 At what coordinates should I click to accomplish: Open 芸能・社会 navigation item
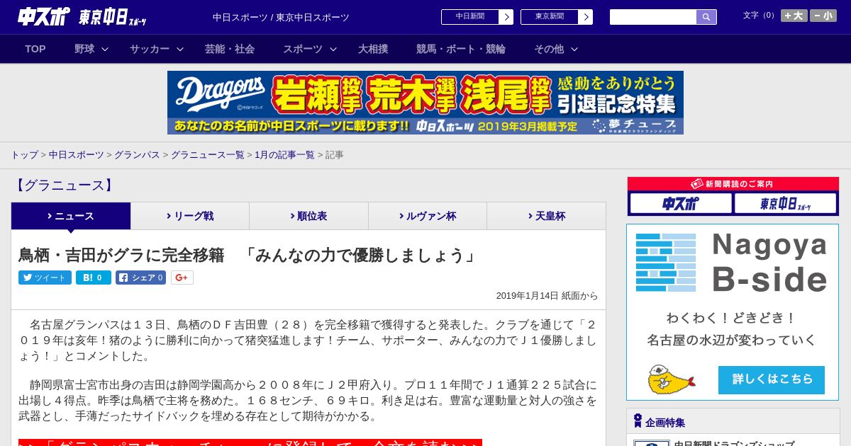[x=230, y=49]
